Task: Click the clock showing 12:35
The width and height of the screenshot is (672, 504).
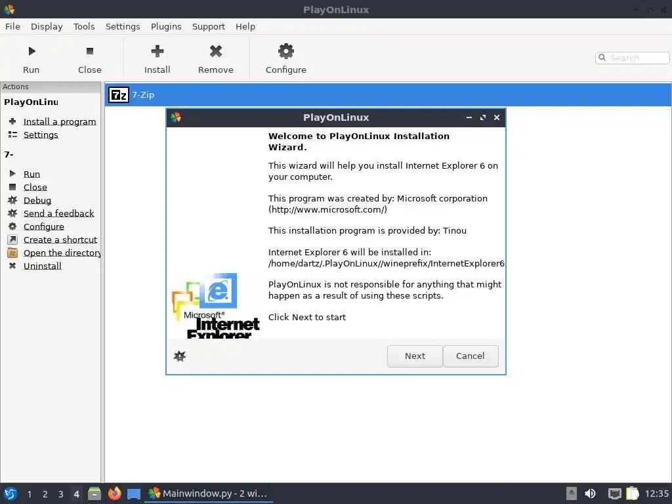Action: (x=656, y=493)
